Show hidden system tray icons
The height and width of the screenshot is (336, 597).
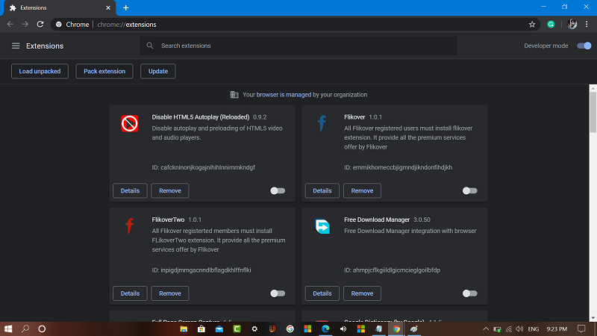point(486,329)
